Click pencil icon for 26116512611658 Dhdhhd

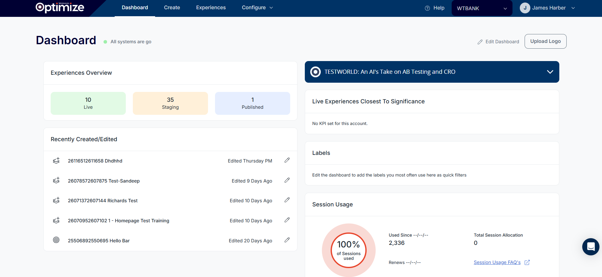tap(287, 160)
